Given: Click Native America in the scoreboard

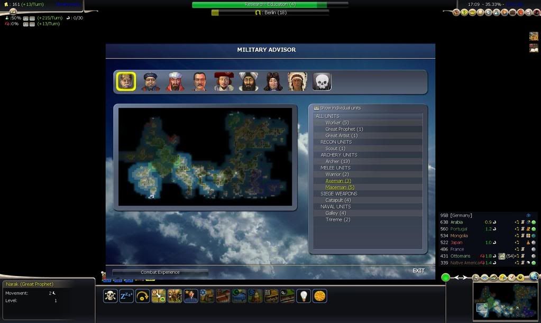Looking at the screenshot, I should click(465, 263).
